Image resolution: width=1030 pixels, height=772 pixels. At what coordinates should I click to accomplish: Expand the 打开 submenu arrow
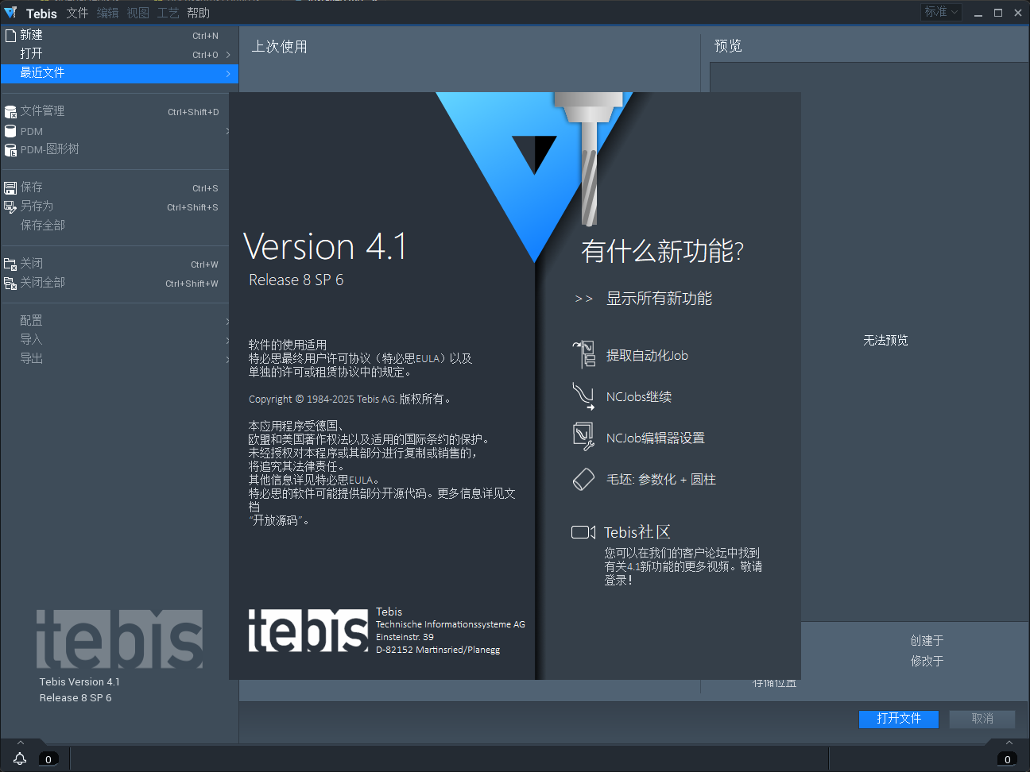[228, 55]
